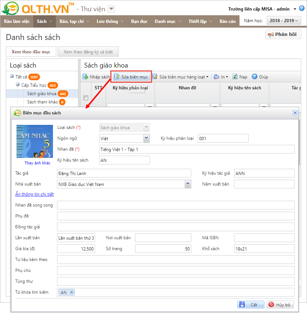Click the Đồng tác giả field
This screenshot has width=307, height=314.
point(176,227)
